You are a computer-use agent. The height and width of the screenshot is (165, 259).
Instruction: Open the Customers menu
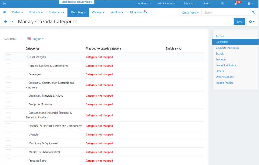[57, 12]
